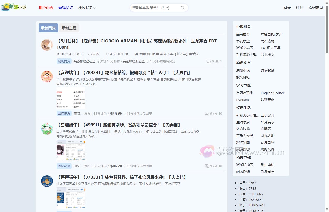Viewport: 329px width, 212px height.
Task: Click the 网购交流 category tag
Action: tap(64, 61)
